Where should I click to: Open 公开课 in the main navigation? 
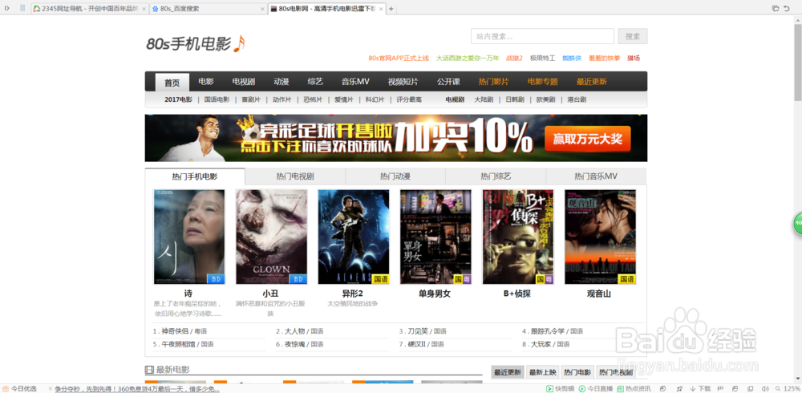point(448,82)
